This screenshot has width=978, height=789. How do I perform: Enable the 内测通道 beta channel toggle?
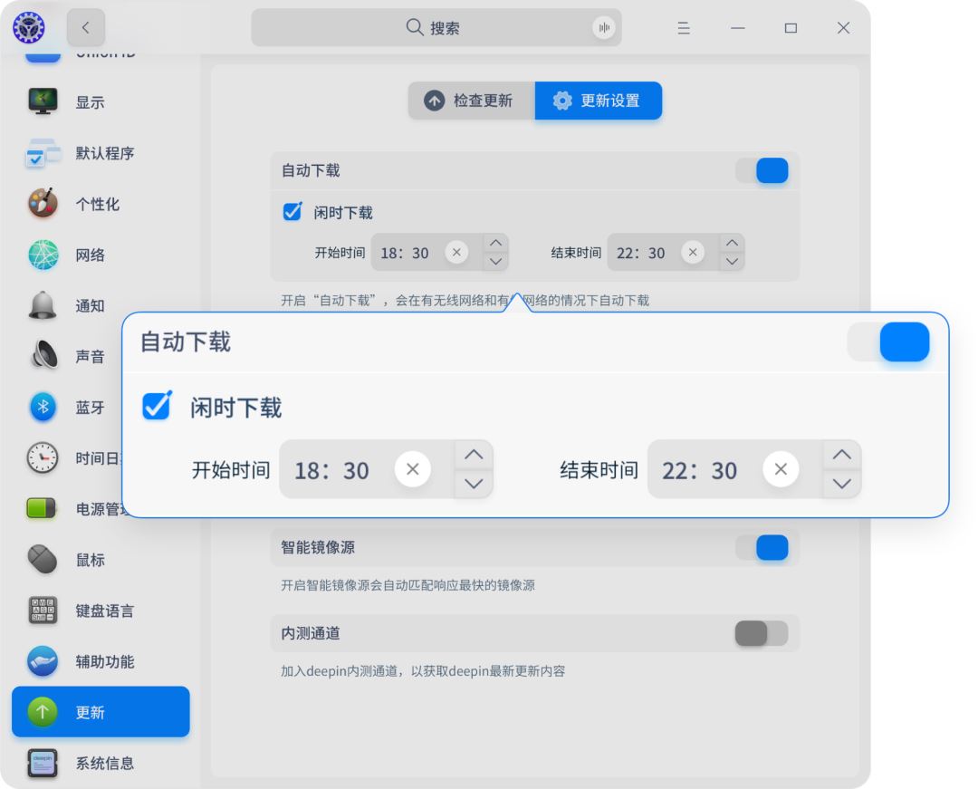click(763, 634)
